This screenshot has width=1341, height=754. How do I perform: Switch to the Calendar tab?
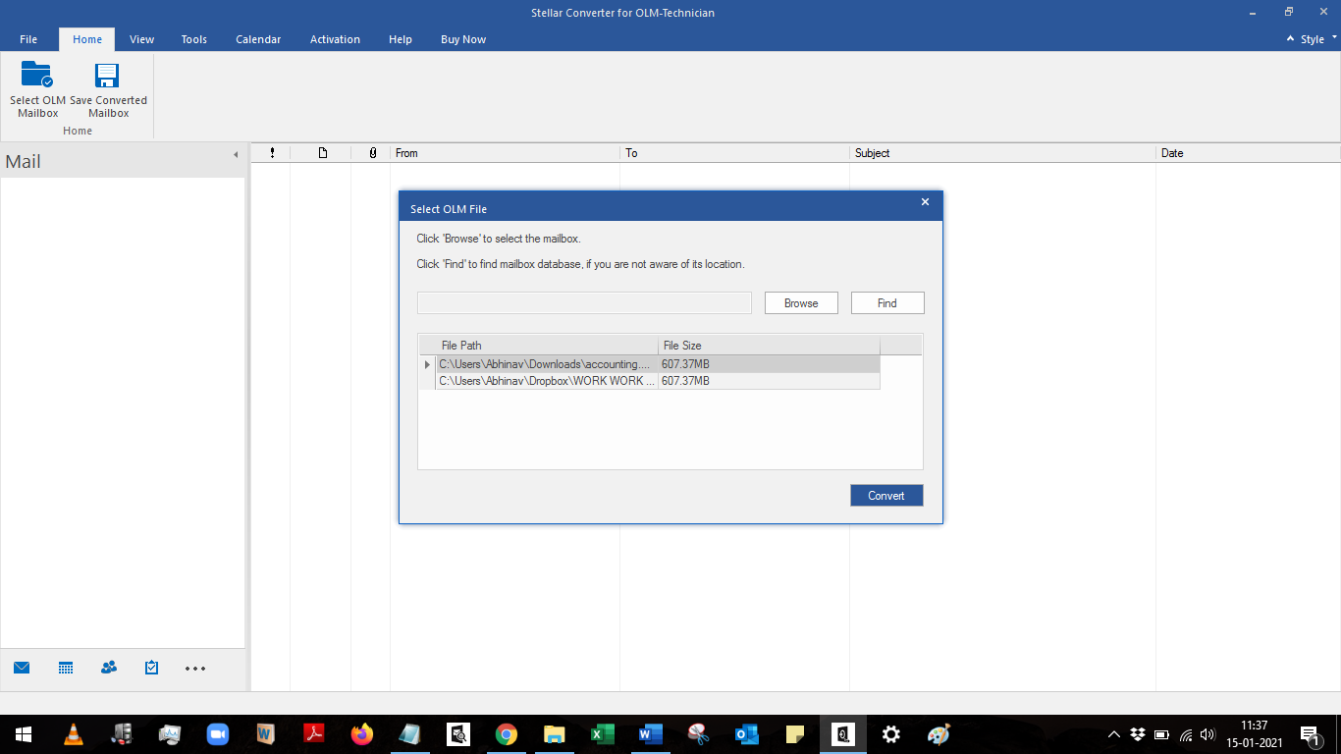click(x=258, y=39)
